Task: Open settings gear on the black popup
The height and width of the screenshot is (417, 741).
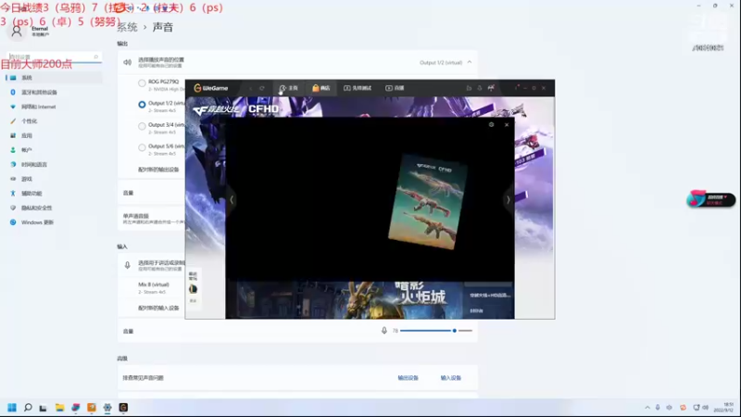Action: point(492,125)
